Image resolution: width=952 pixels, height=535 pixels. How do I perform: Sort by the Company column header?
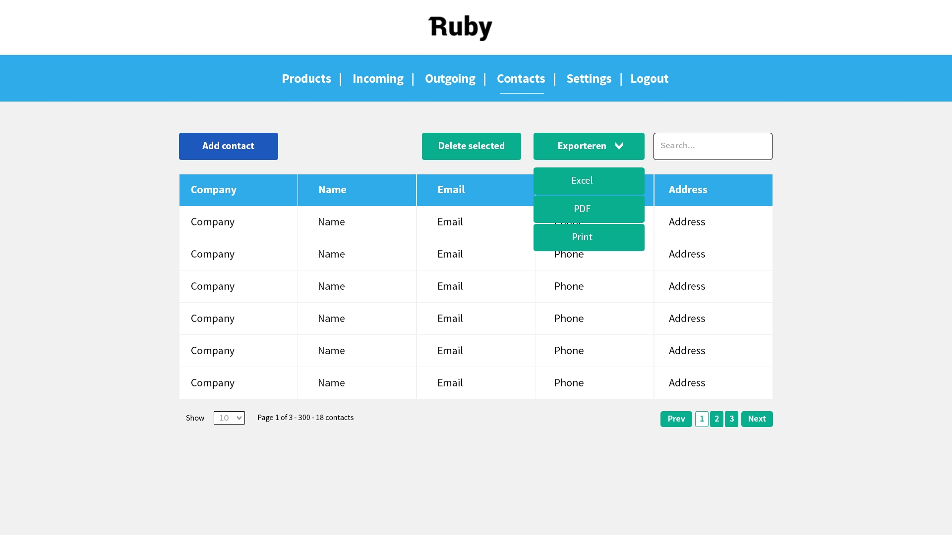click(x=214, y=190)
